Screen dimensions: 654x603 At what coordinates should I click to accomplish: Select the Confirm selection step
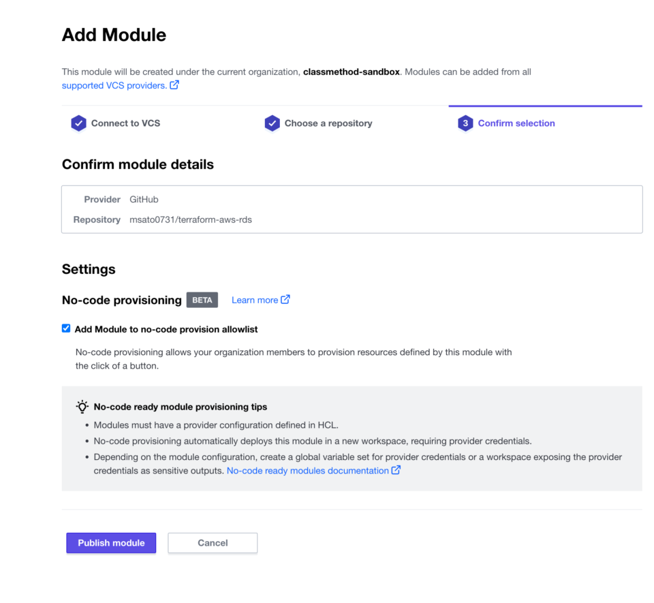coord(516,123)
